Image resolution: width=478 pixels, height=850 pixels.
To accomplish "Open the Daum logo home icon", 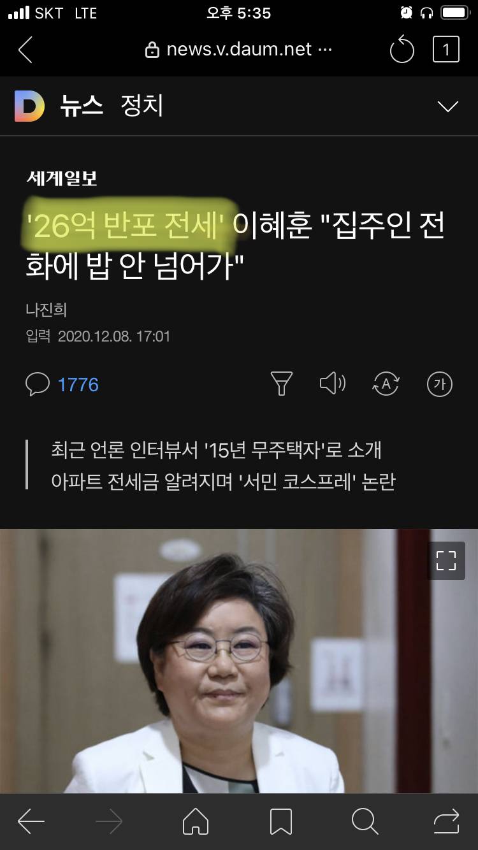I will (x=29, y=106).
